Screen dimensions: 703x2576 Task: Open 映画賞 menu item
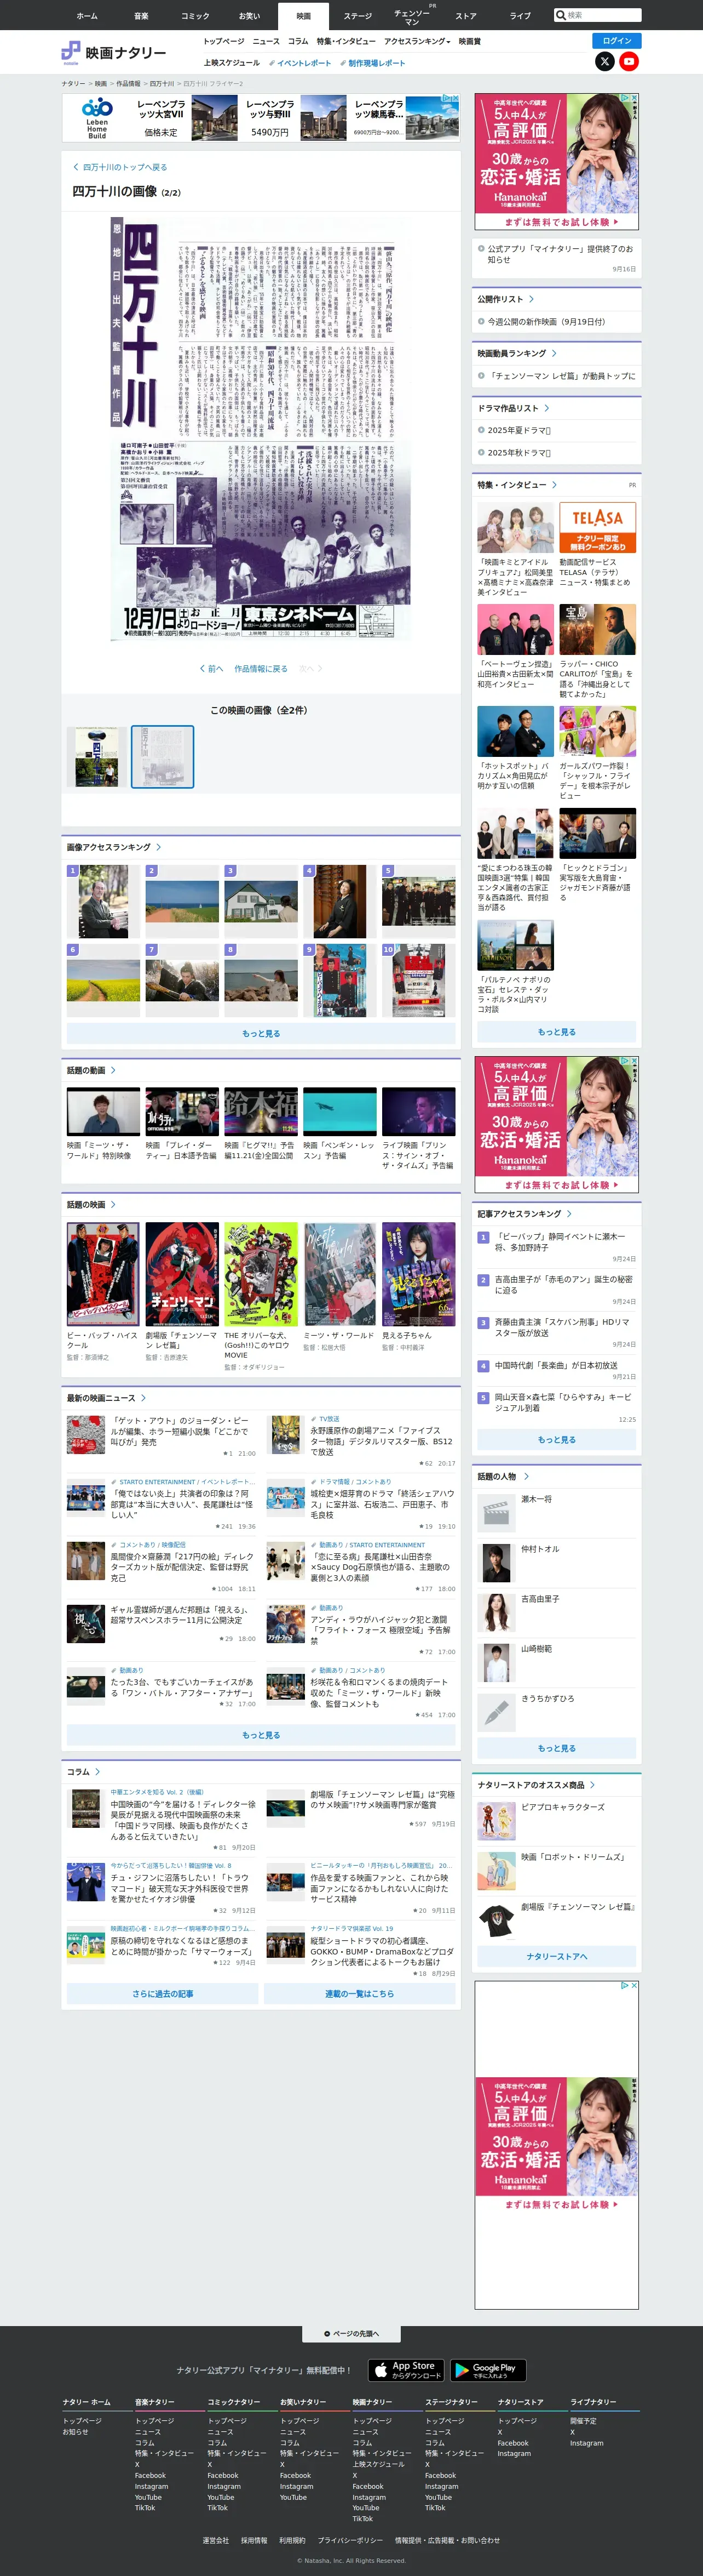tap(469, 41)
